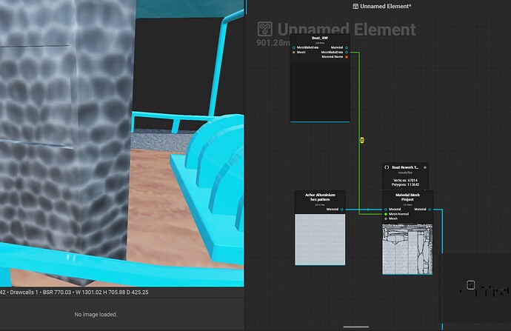Click the orange Material Name output port

coord(346,57)
